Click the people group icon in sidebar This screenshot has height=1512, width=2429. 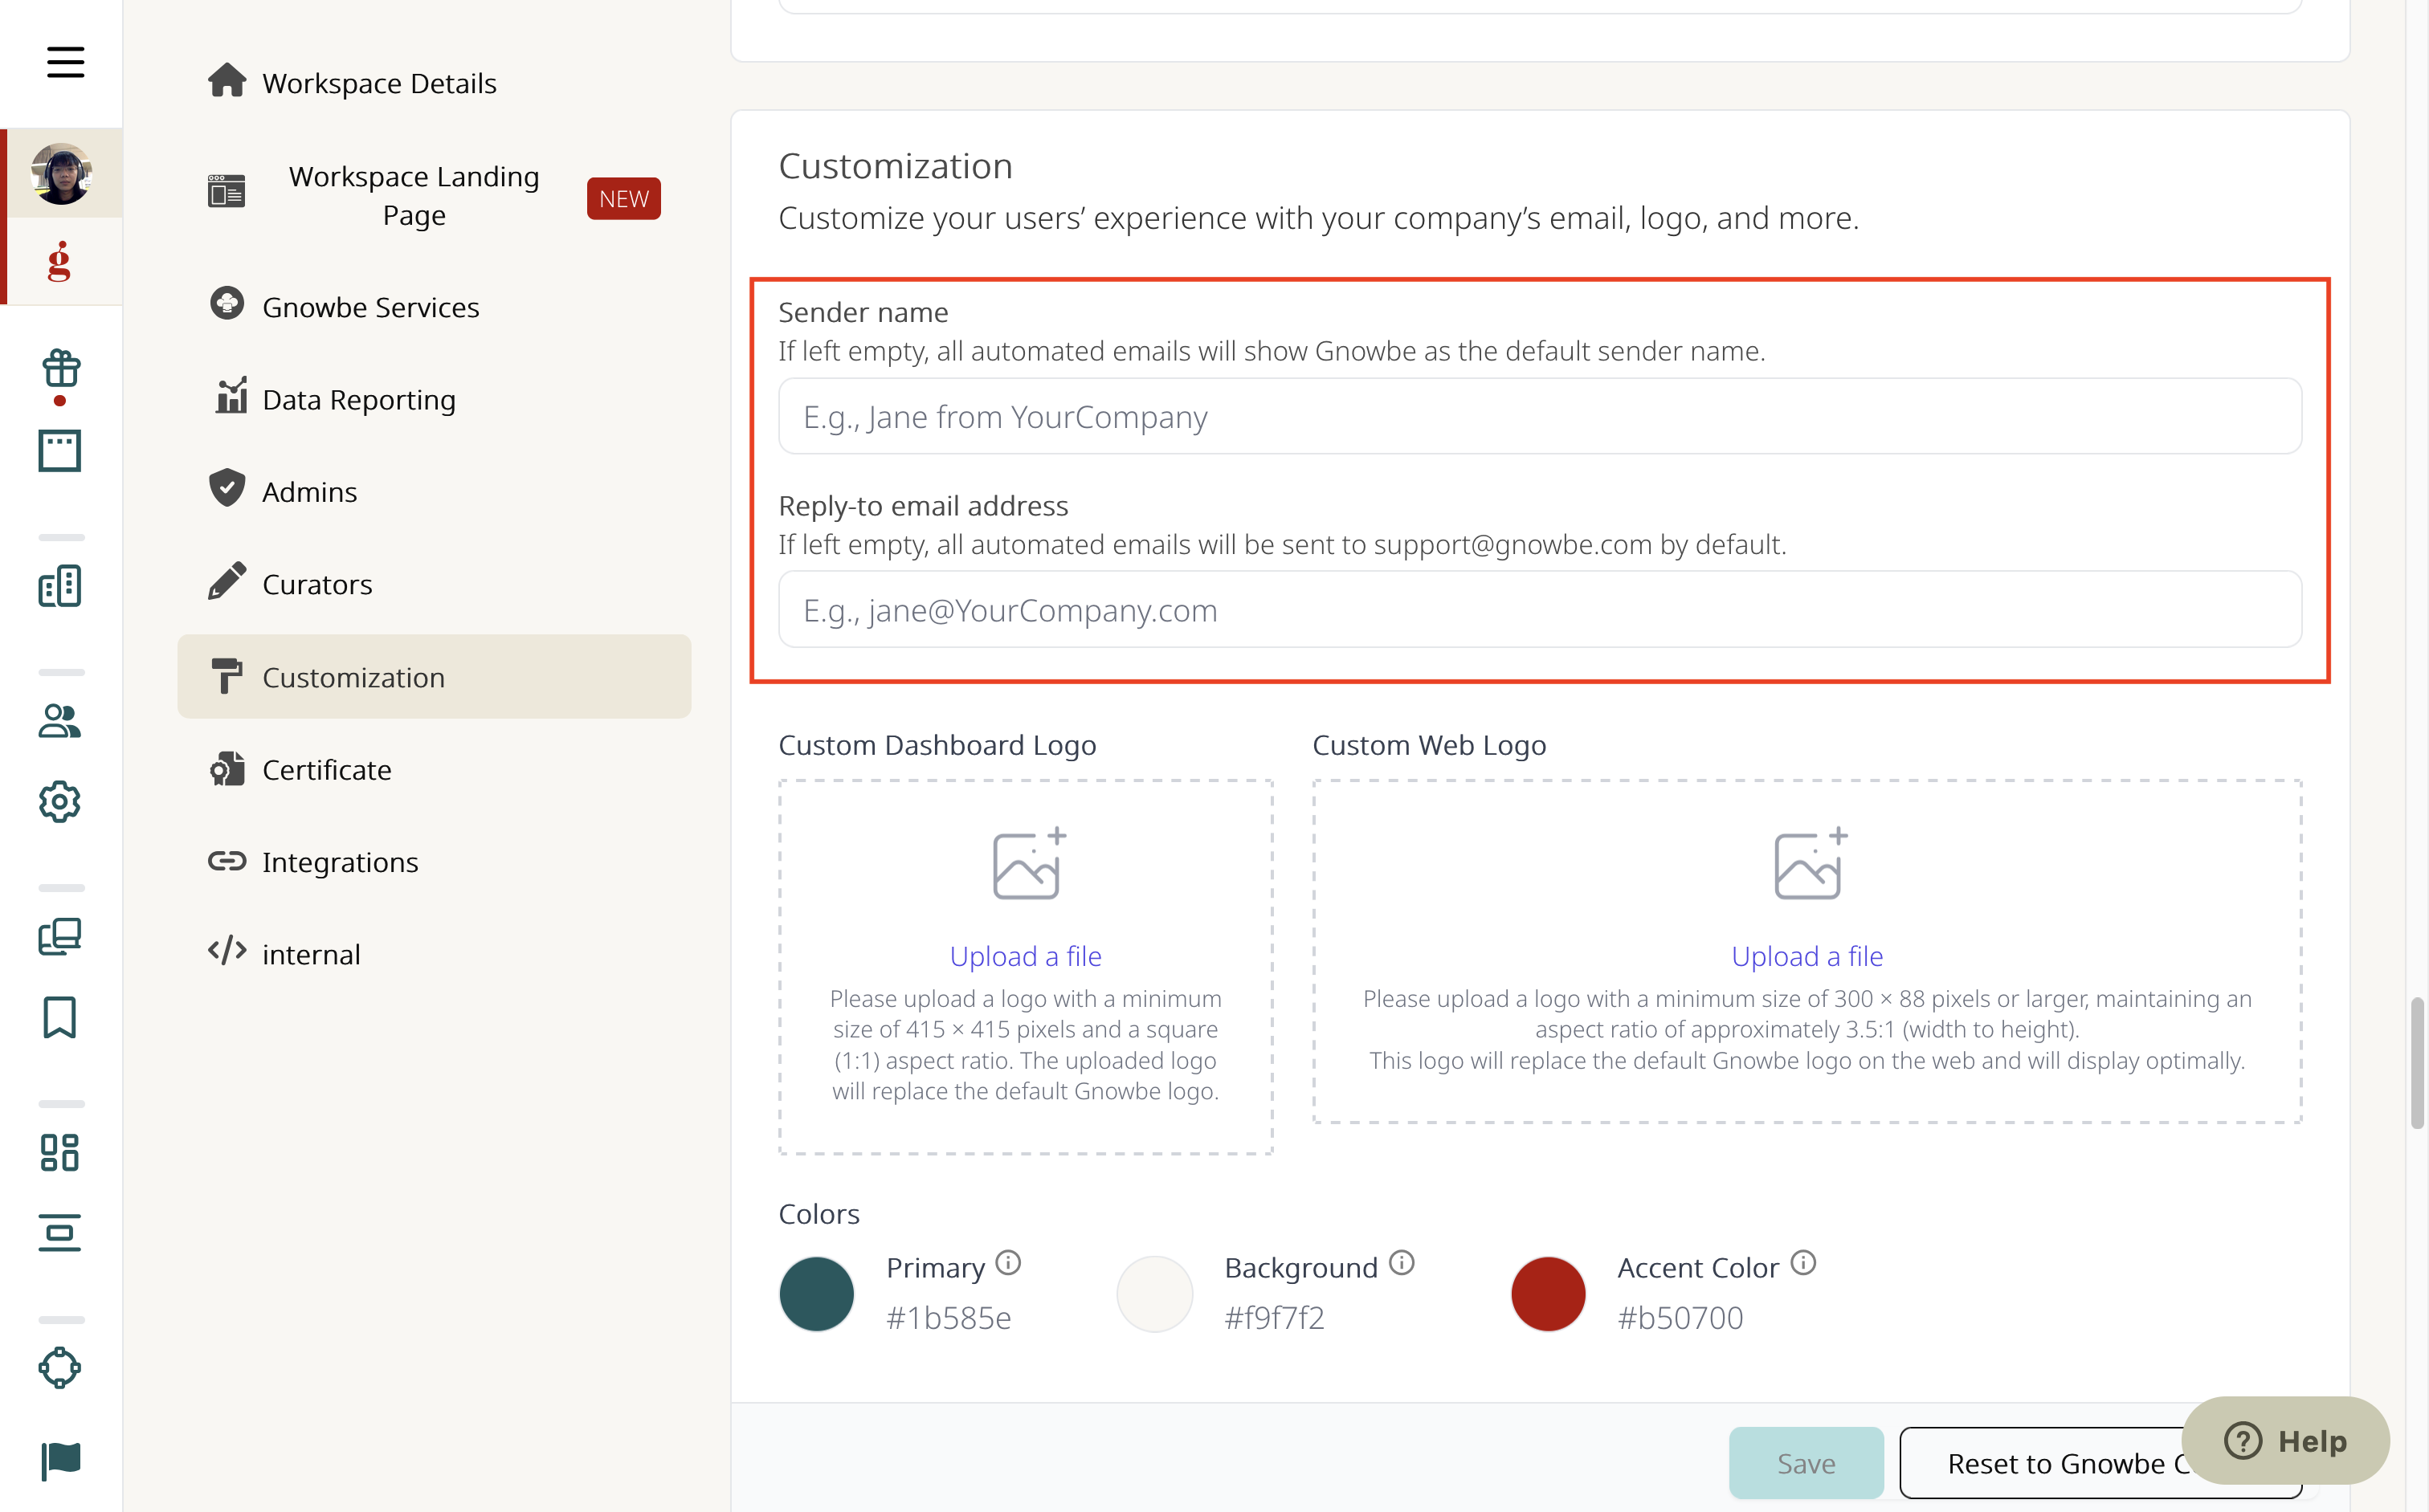60,720
